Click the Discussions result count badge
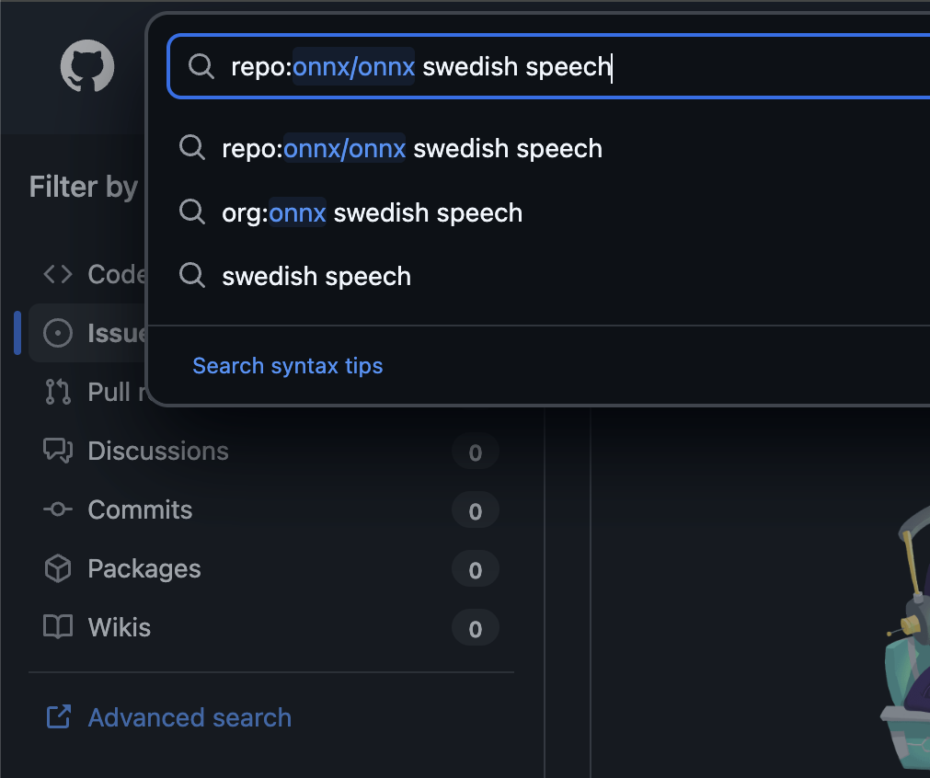930x778 pixels. click(x=475, y=452)
